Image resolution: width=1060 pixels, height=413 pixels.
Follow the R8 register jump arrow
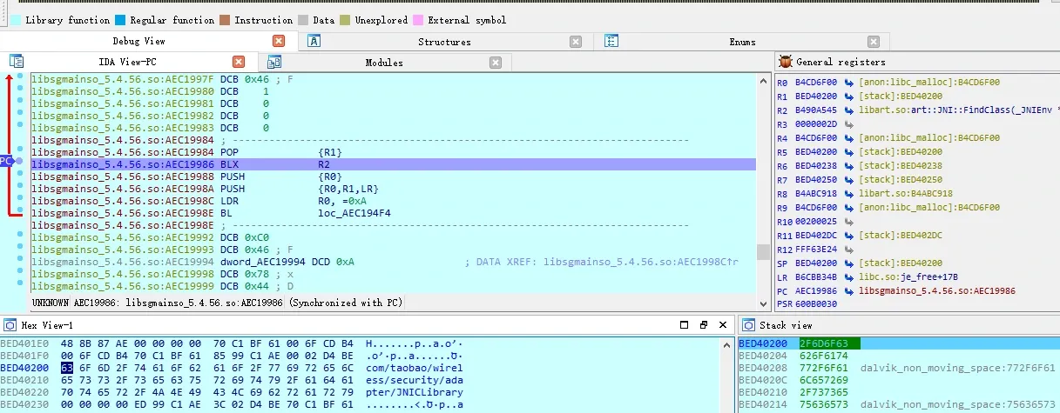pyautogui.click(x=848, y=194)
